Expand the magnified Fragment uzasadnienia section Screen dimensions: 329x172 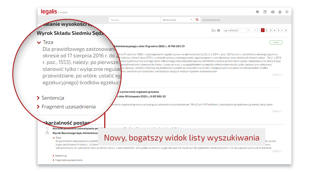coord(68,107)
